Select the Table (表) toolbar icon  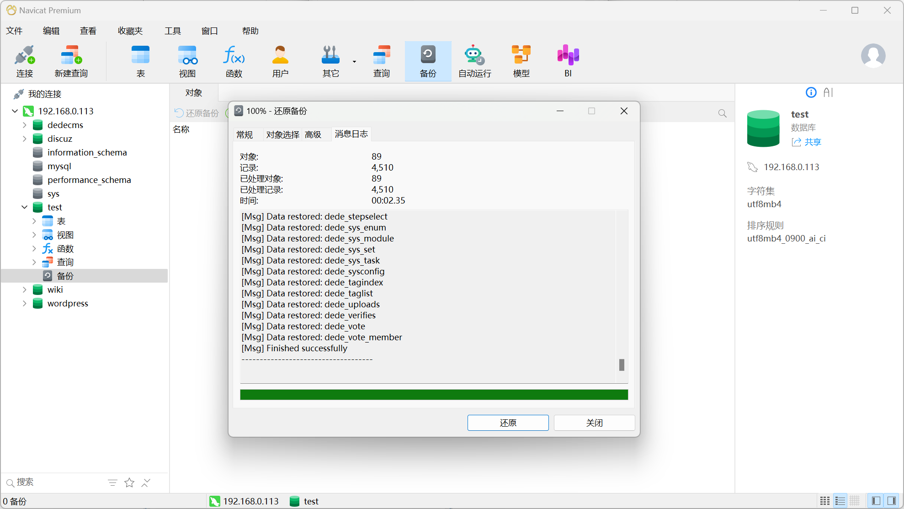(x=141, y=61)
